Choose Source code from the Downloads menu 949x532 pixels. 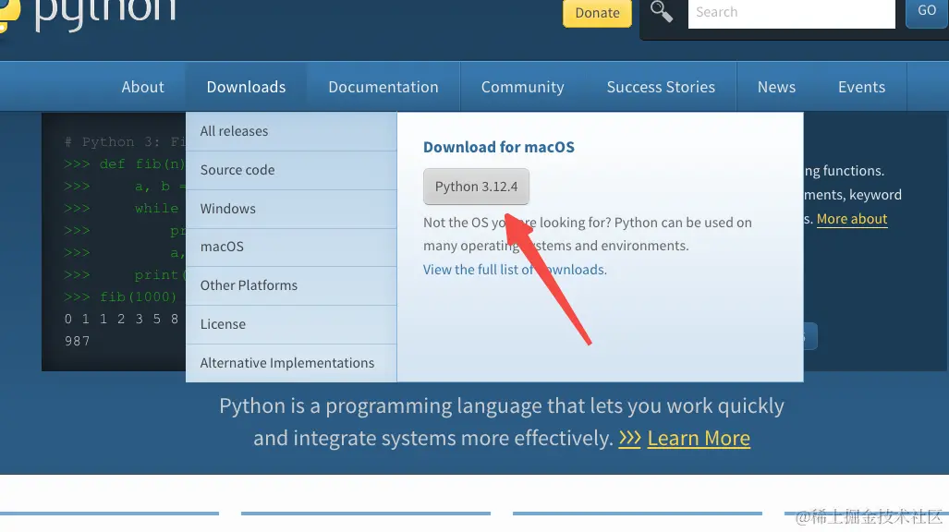[x=236, y=170]
